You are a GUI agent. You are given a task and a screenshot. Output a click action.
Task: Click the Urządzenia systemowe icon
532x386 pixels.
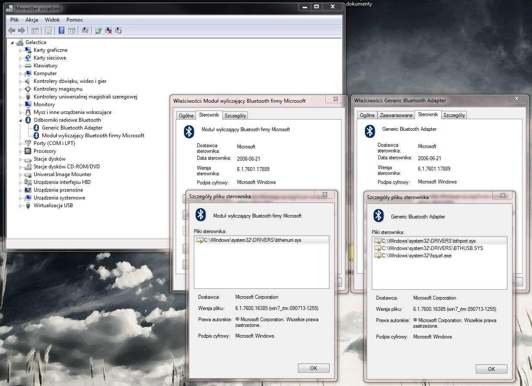pyautogui.click(x=28, y=198)
